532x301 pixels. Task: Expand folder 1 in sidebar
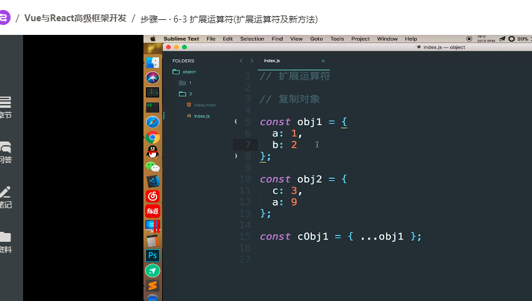pyautogui.click(x=185, y=83)
